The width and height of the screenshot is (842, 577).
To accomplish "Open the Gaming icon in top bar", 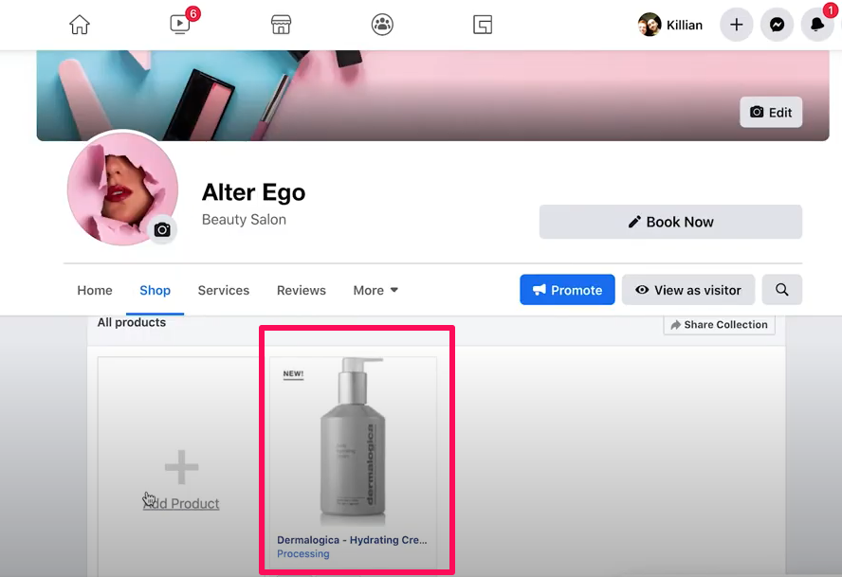I will (x=483, y=25).
